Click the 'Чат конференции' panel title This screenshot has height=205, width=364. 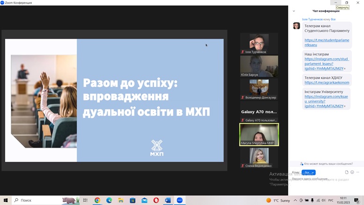coord(326,11)
